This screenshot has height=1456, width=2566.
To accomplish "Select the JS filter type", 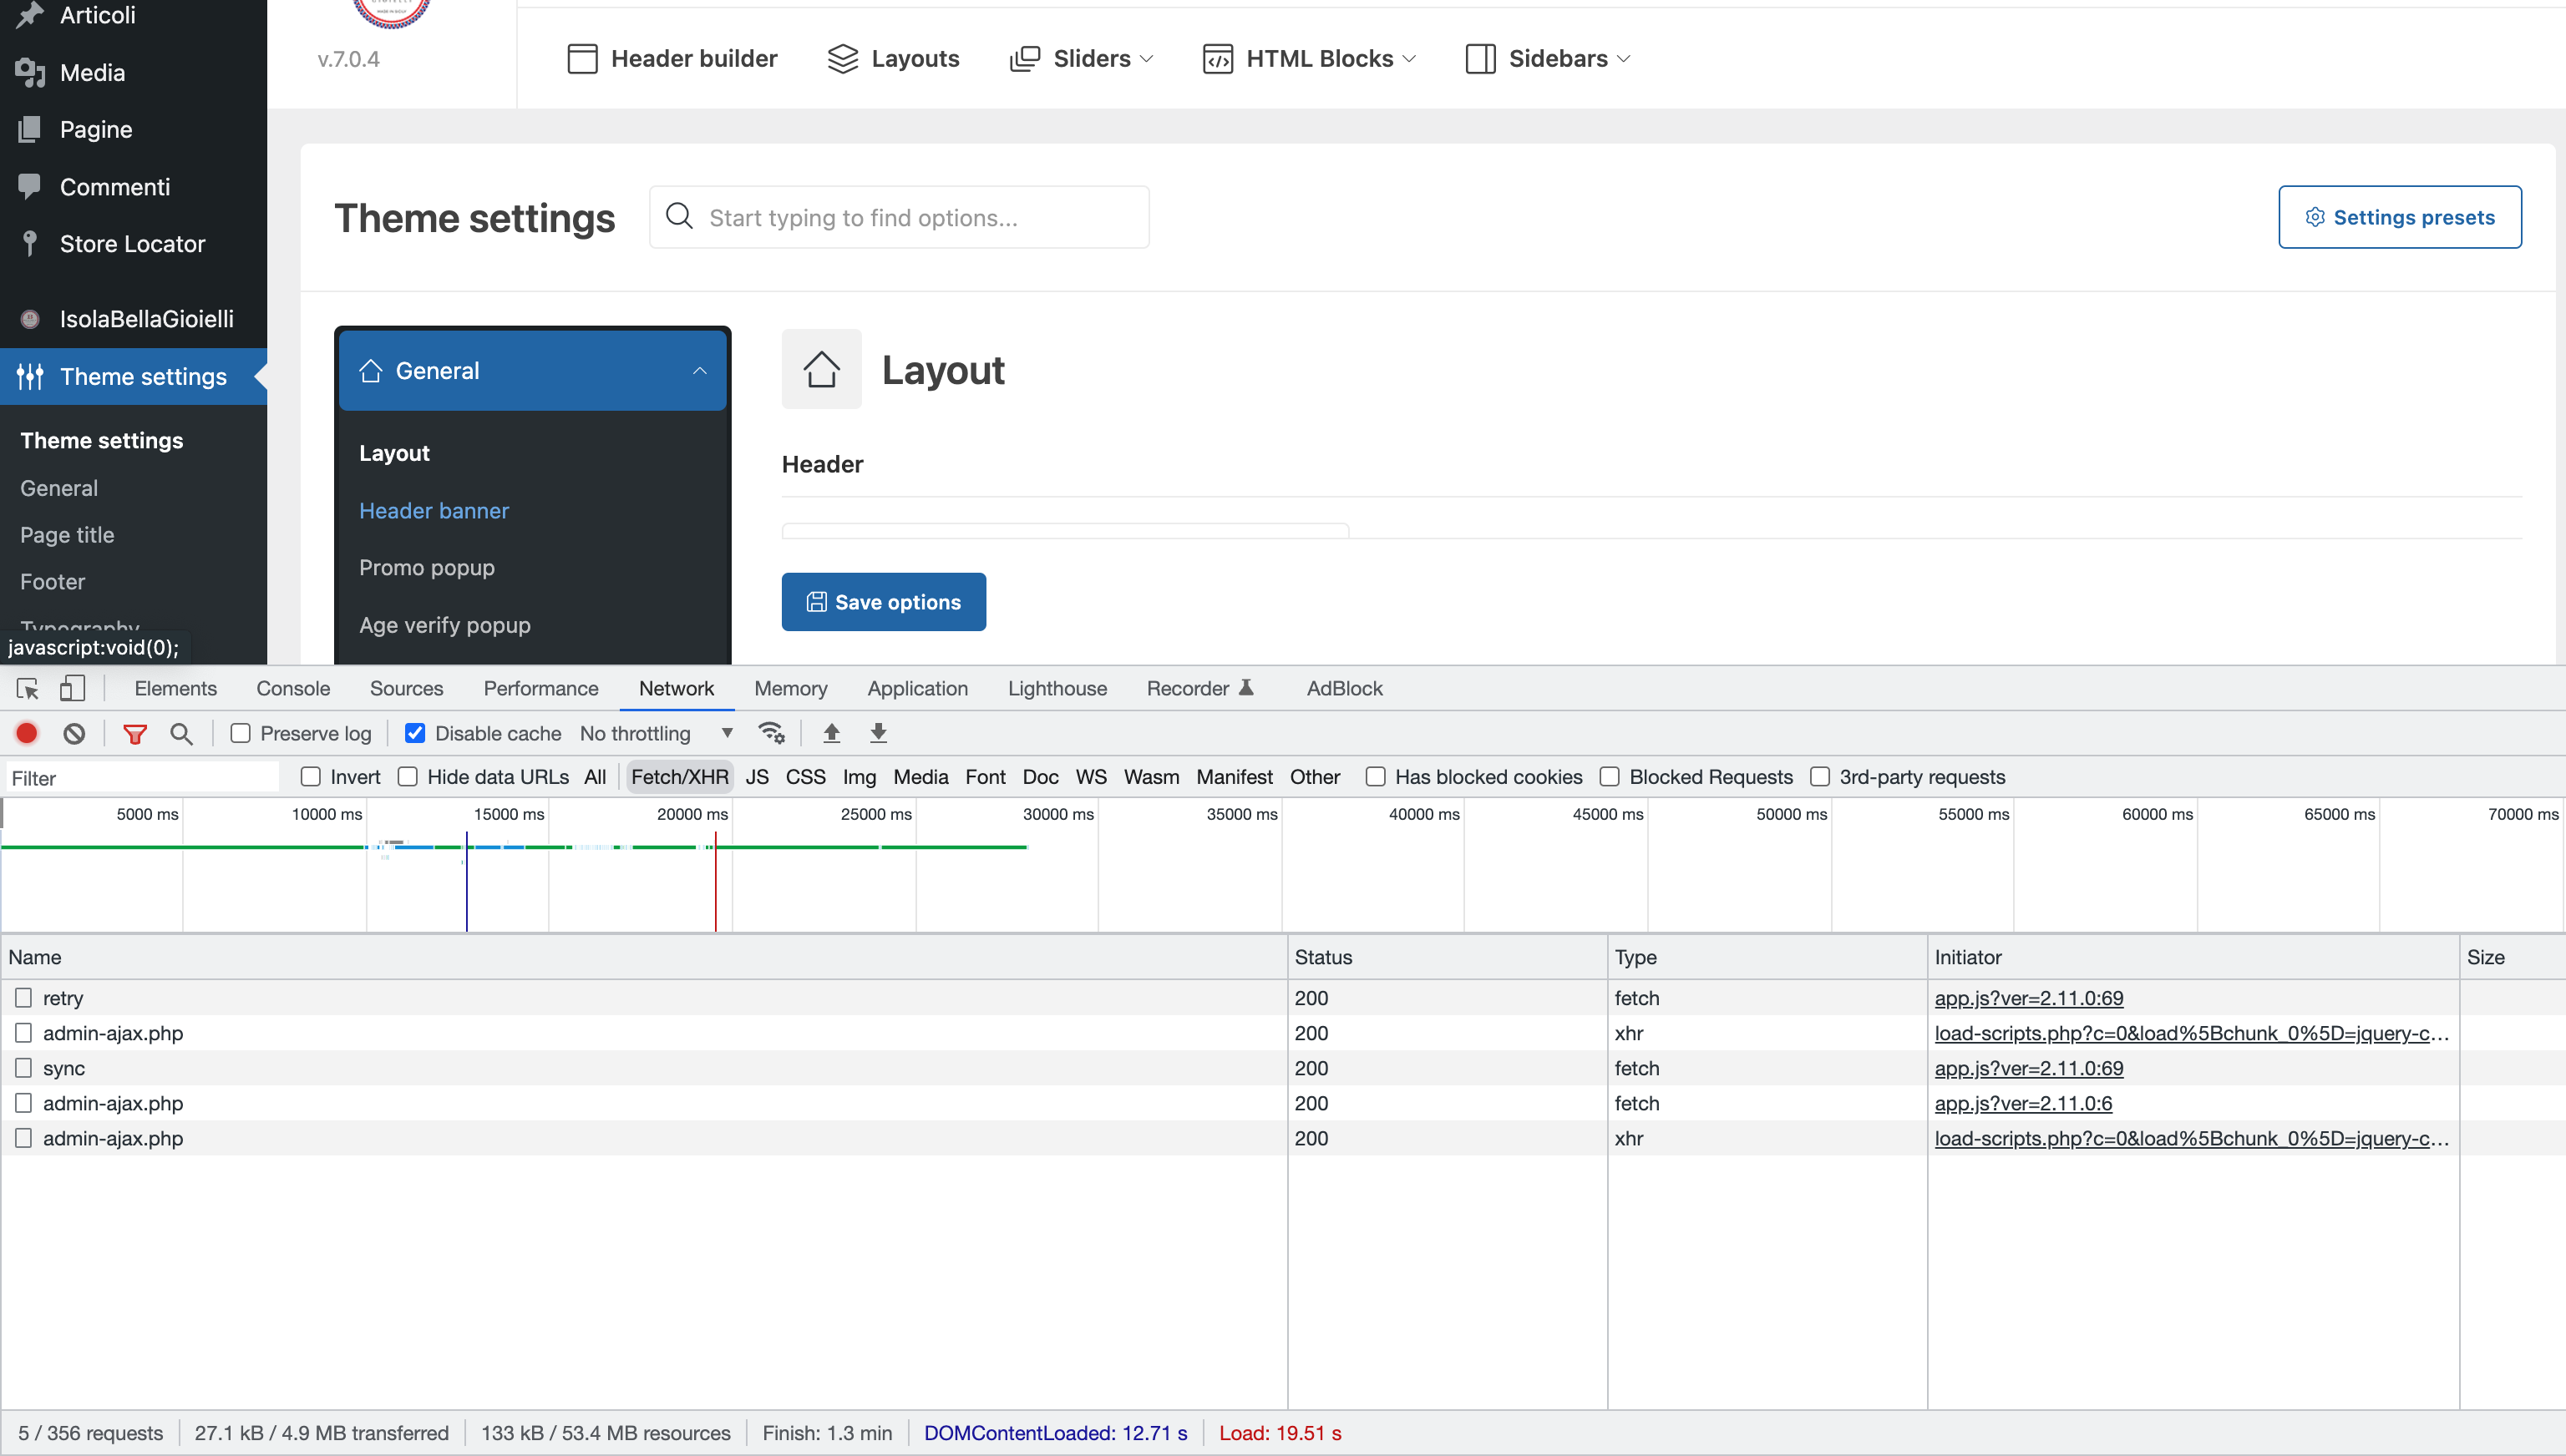I will (756, 777).
